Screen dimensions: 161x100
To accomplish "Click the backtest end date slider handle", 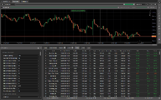I will pyautogui.click(x=134, y=4).
